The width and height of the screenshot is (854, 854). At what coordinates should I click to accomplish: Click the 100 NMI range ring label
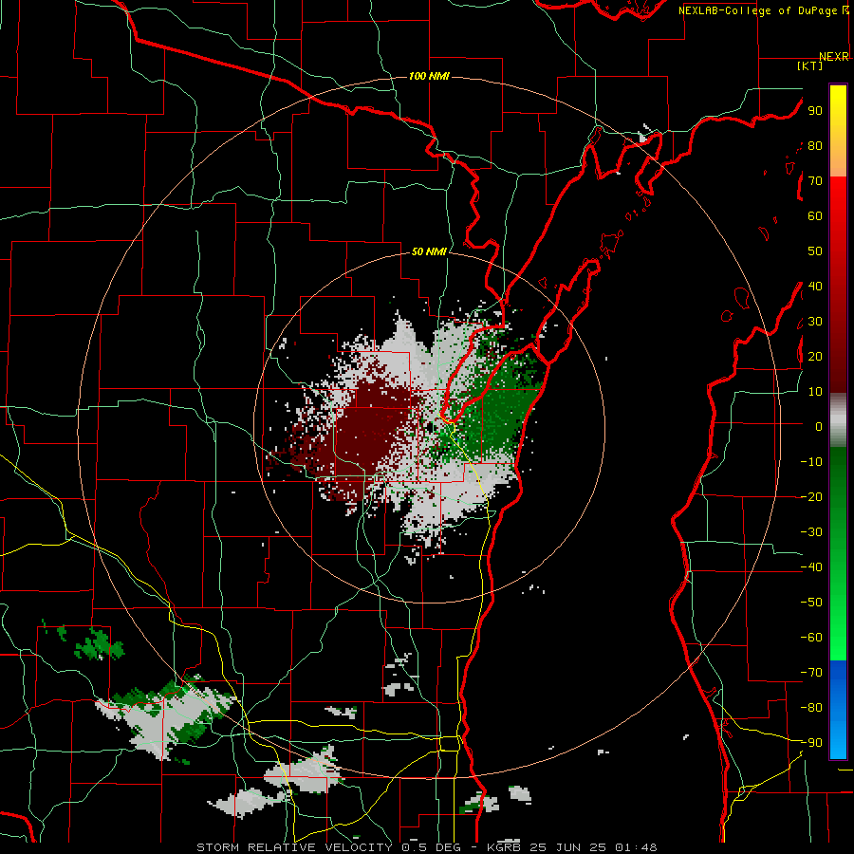tap(429, 76)
